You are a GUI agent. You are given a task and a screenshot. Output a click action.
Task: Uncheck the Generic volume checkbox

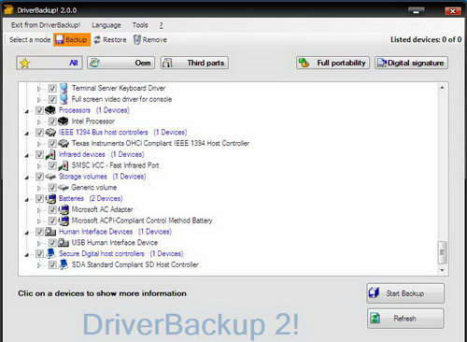[52, 188]
